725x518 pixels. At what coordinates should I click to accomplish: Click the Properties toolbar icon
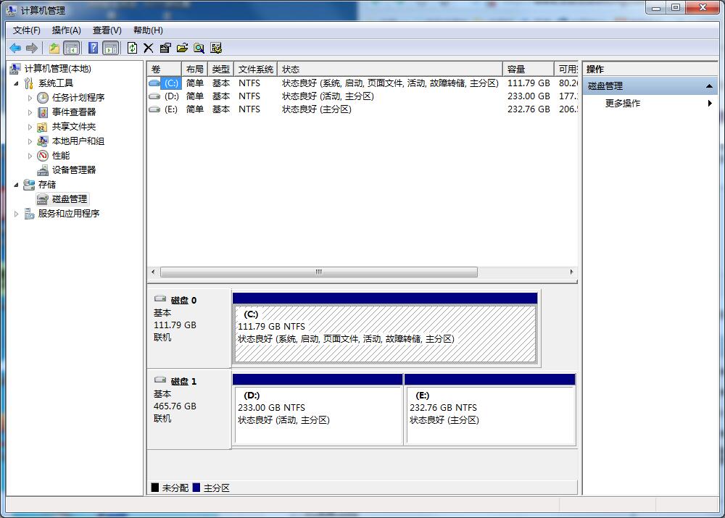point(165,48)
